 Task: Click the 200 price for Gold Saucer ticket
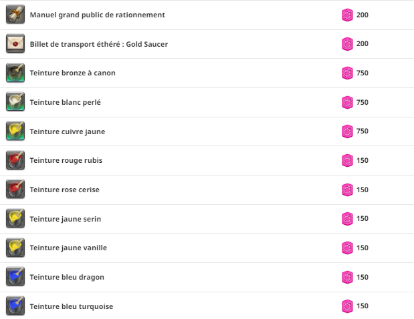coord(363,44)
